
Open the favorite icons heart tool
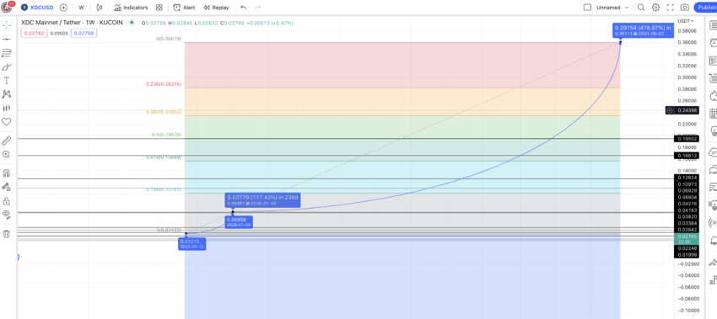[x=7, y=122]
